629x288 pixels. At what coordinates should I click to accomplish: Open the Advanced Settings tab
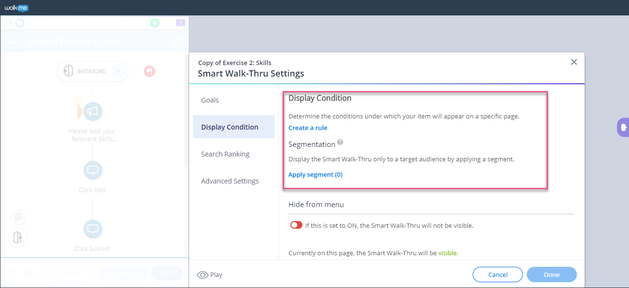tap(230, 181)
